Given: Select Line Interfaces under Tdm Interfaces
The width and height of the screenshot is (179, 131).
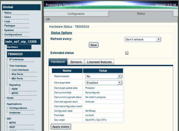Looking at the screenshot, I should click(20, 70).
